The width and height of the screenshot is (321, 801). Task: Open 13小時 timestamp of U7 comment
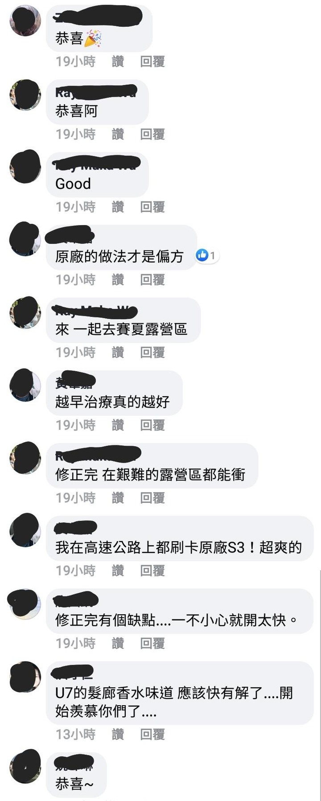75,734
